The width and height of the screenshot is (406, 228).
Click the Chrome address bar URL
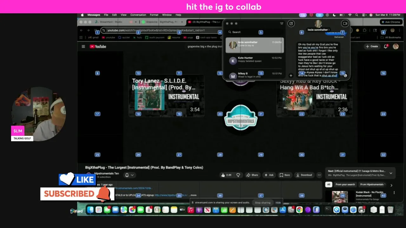click(156, 30)
